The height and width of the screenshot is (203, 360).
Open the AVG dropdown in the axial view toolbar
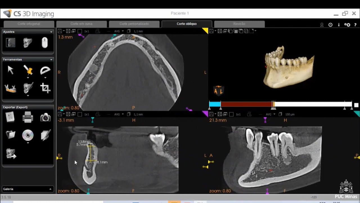coord(119,31)
